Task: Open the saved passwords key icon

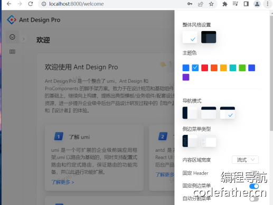Action: pyautogui.click(x=190, y=4)
